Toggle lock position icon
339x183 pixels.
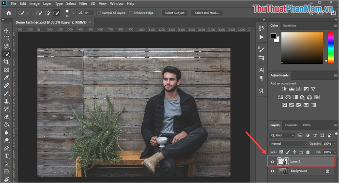[x=294, y=152]
